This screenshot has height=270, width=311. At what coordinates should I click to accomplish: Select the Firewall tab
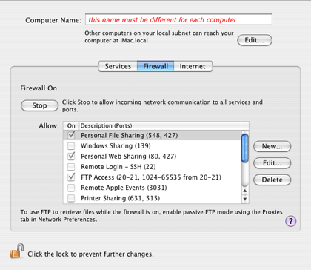click(155, 66)
